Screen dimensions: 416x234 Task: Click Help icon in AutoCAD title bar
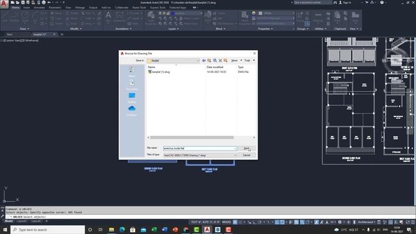pos(382,3)
